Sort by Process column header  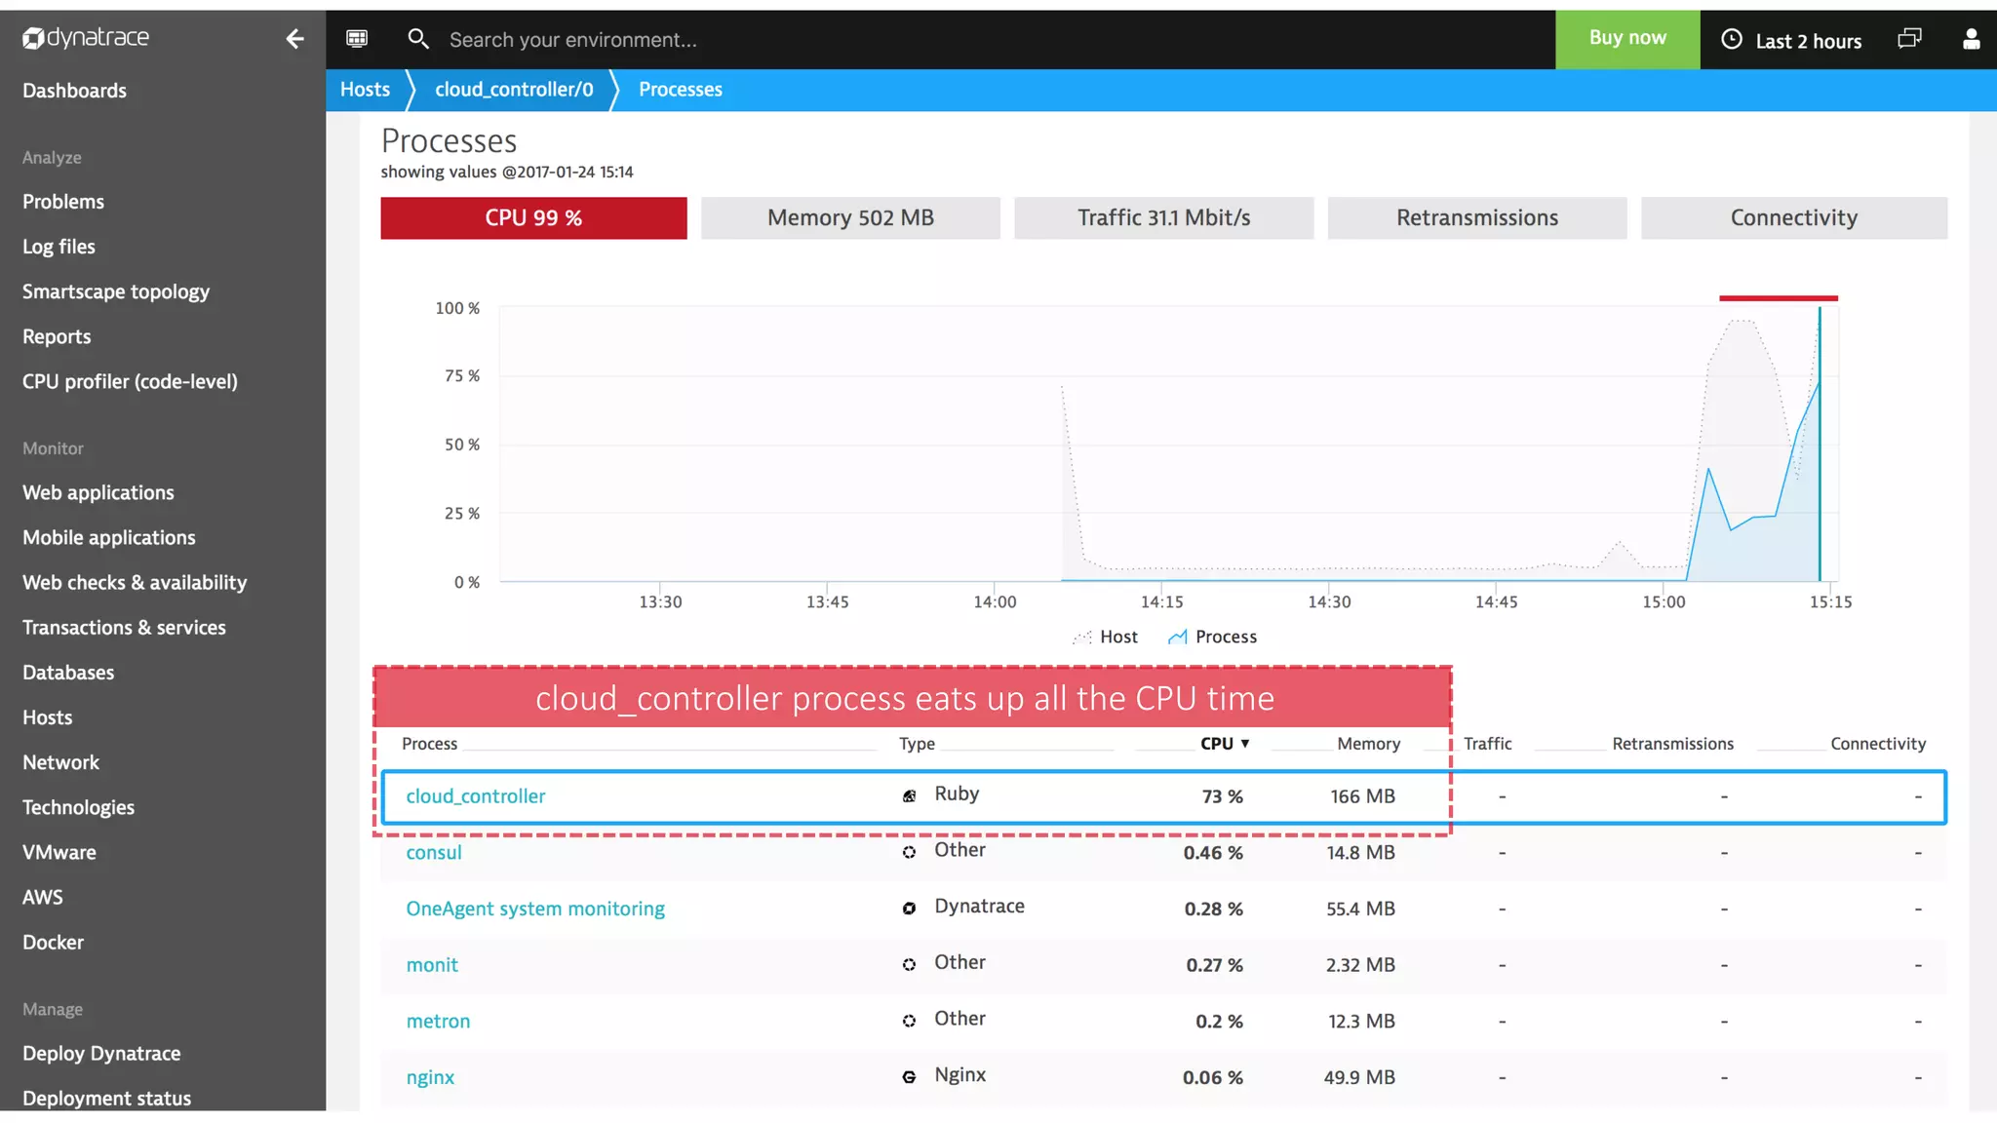coord(429,744)
